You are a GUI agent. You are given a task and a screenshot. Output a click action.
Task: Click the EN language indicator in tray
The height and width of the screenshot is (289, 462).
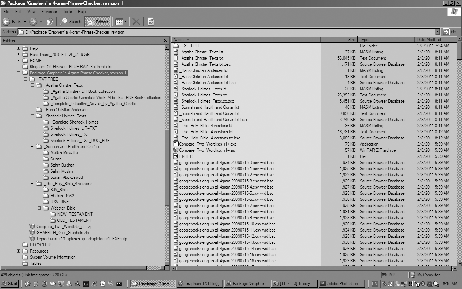(375, 284)
